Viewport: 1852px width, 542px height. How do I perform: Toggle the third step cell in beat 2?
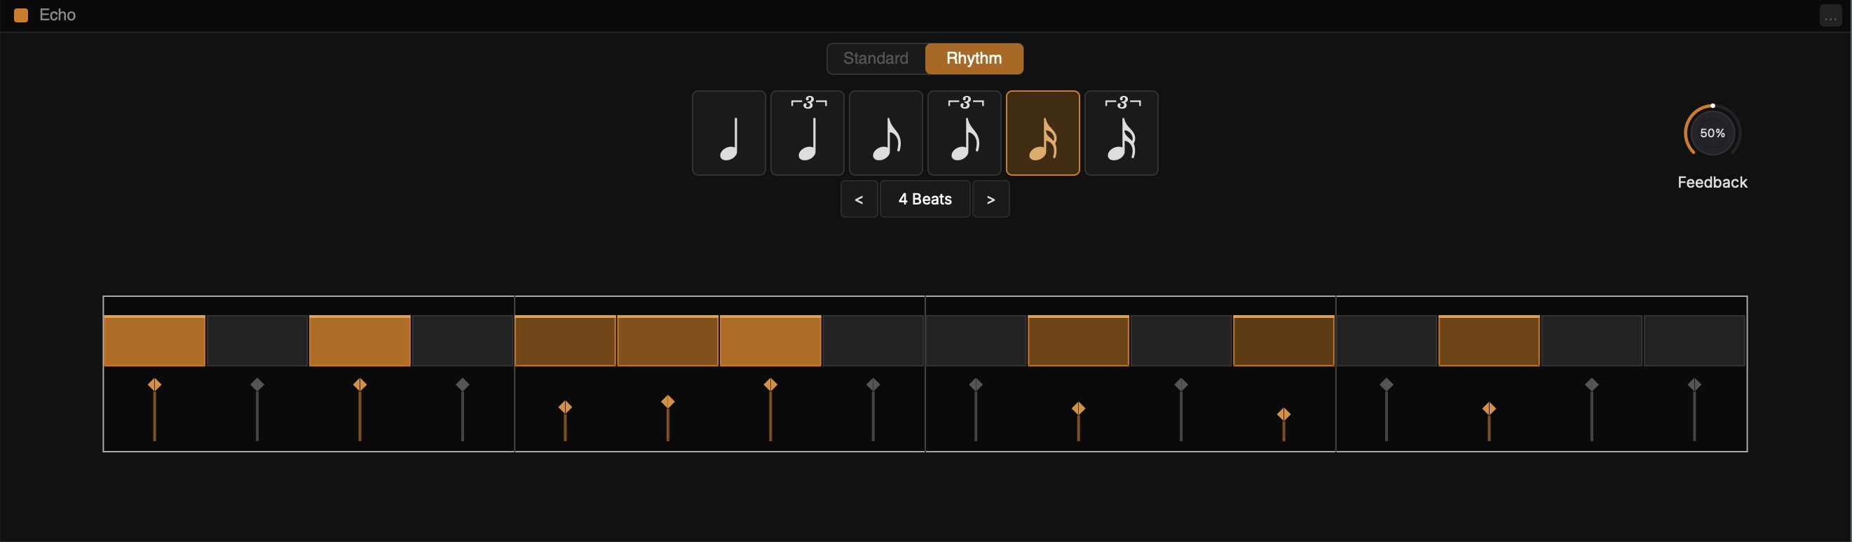point(770,341)
